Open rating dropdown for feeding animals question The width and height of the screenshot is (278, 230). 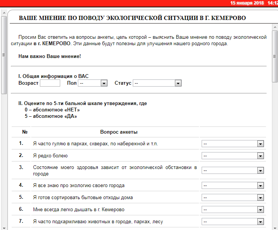point(232,222)
